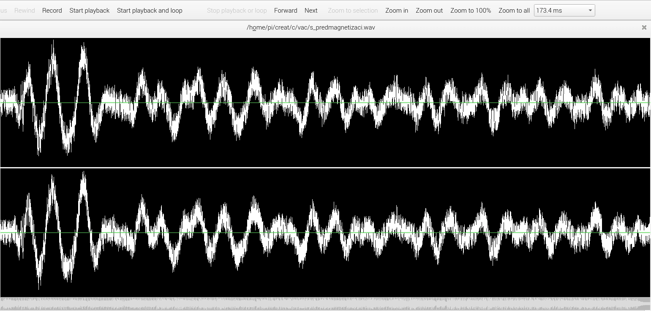
Task: Click the Record button
Action: pos(52,11)
